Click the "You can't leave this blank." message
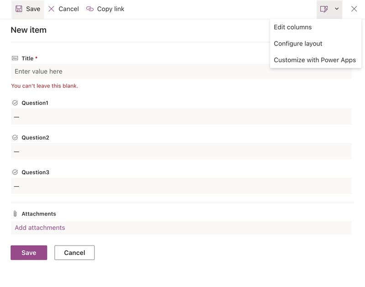This screenshot has height=287, width=365. coord(44,86)
